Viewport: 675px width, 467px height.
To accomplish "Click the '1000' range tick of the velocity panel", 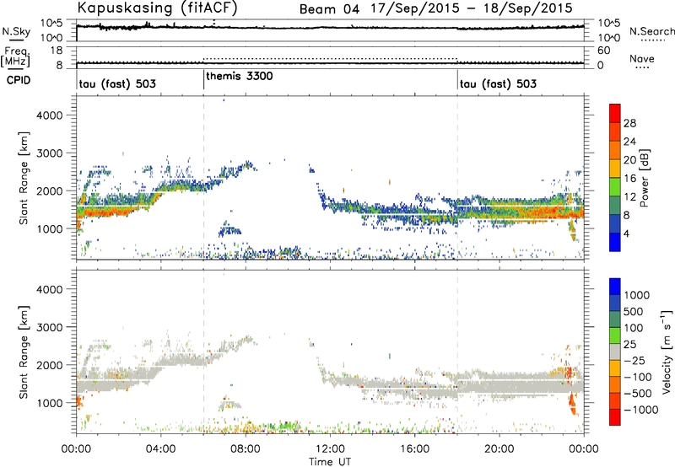I will click(50, 403).
